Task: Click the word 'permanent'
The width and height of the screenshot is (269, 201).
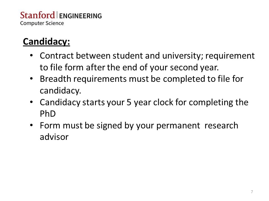Action: click(178, 126)
